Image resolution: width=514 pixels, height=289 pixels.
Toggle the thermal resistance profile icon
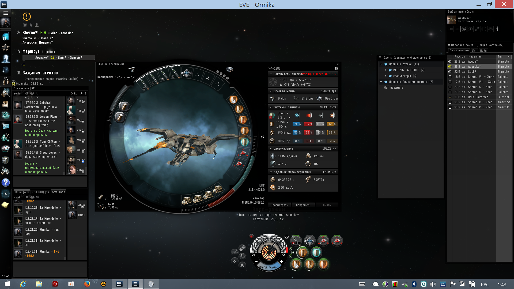pyautogui.click(x=309, y=115)
